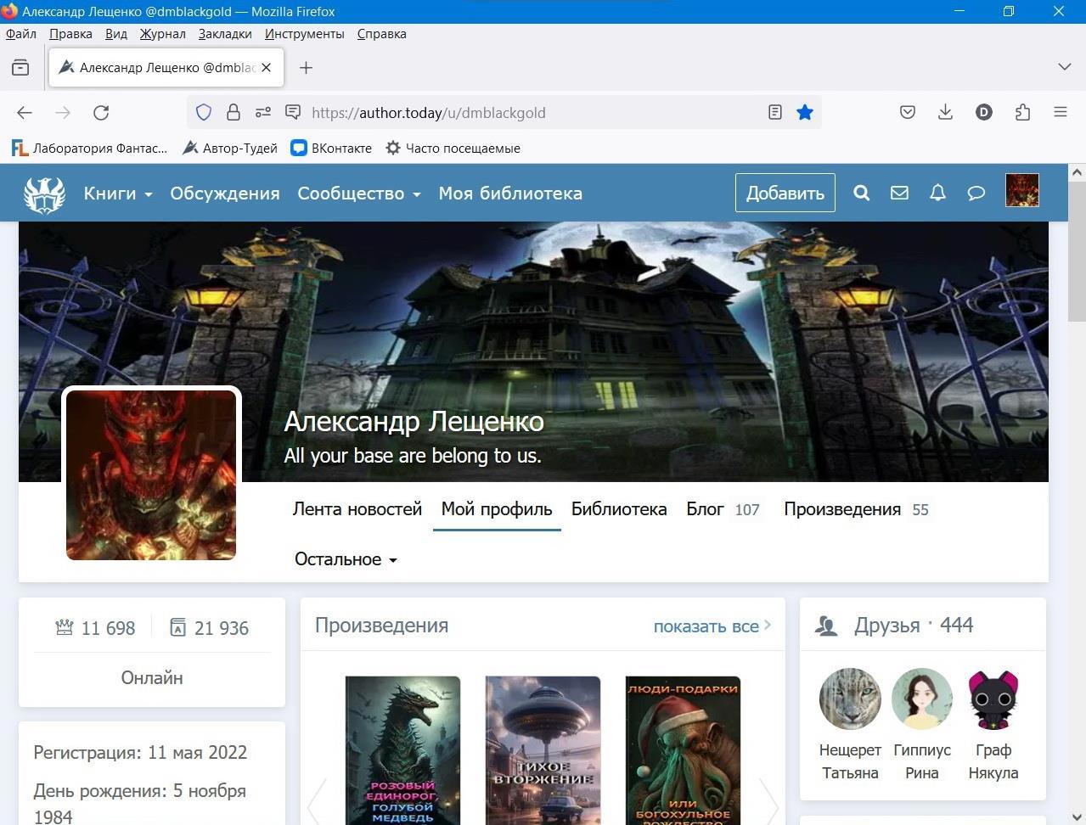Image resolution: width=1086 pixels, height=825 pixels.
Task: Open the Закладки menu in menu bar
Action: point(225,34)
